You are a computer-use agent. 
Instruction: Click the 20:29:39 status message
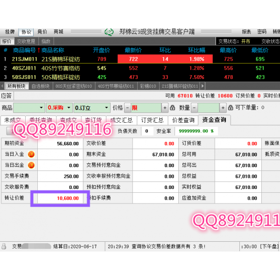157,246
